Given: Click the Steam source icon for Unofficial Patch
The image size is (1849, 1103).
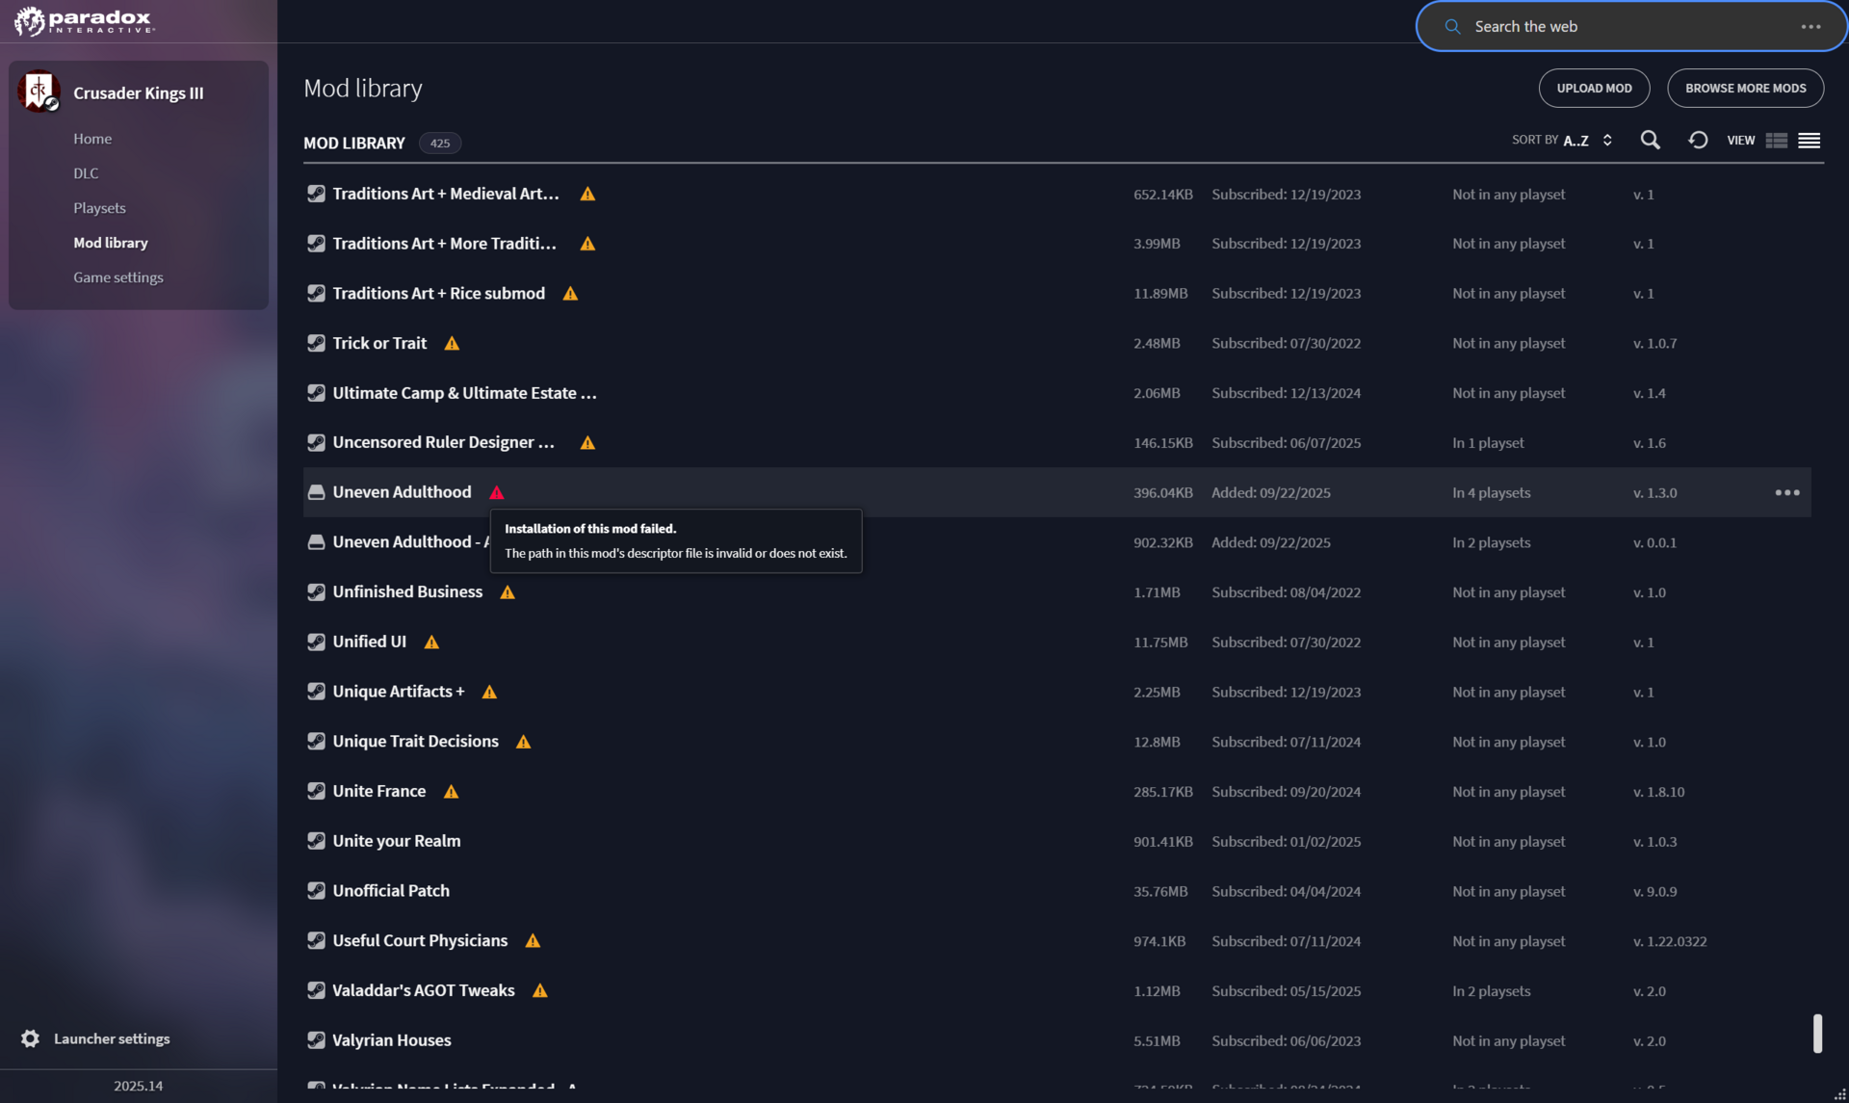Looking at the screenshot, I should point(316,891).
